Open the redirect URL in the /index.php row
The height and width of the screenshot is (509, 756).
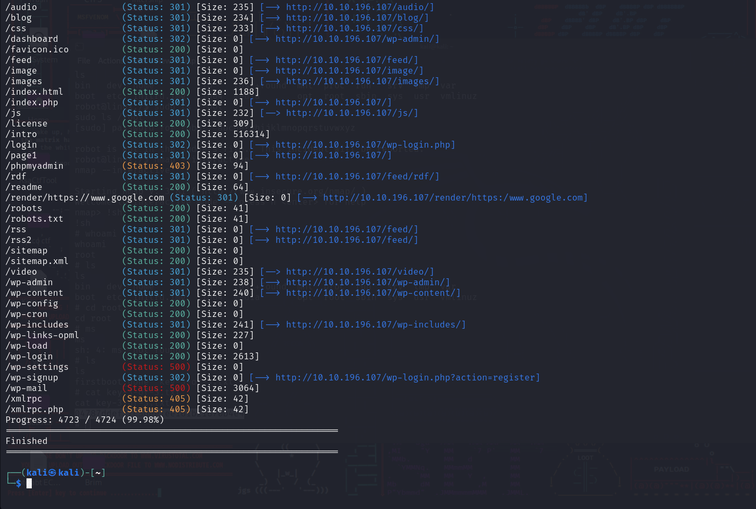click(x=331, y=102)
